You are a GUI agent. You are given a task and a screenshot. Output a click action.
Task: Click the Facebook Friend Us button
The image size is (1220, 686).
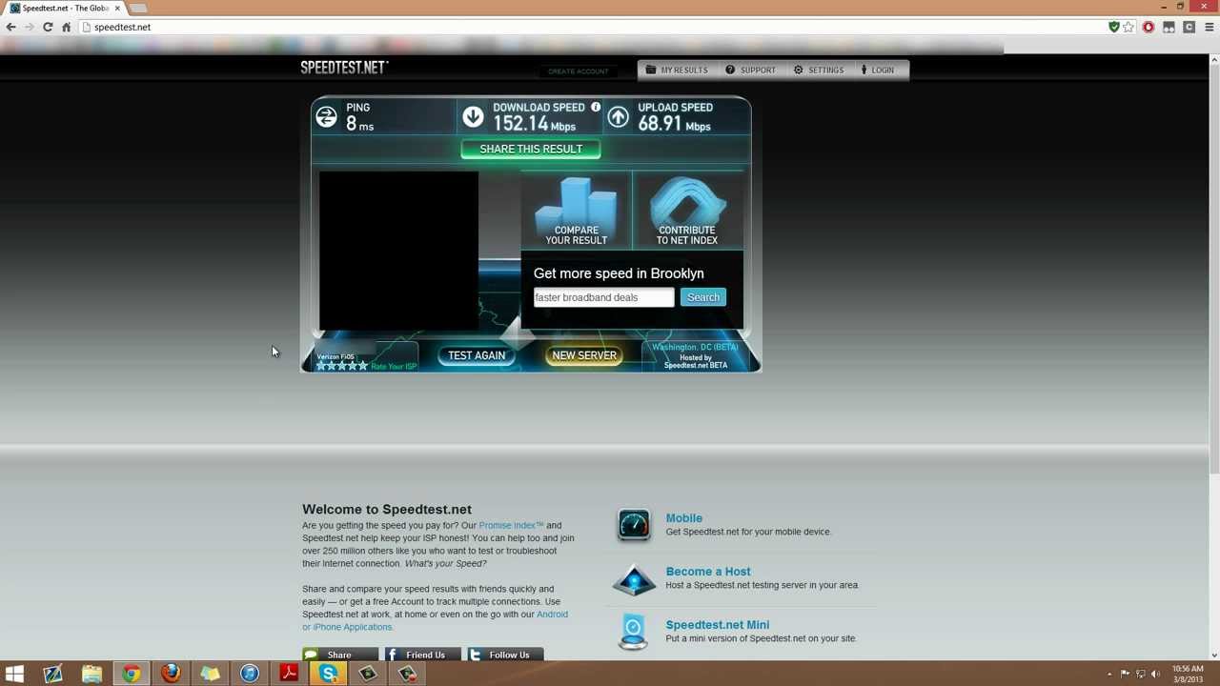tap(422, 655)
